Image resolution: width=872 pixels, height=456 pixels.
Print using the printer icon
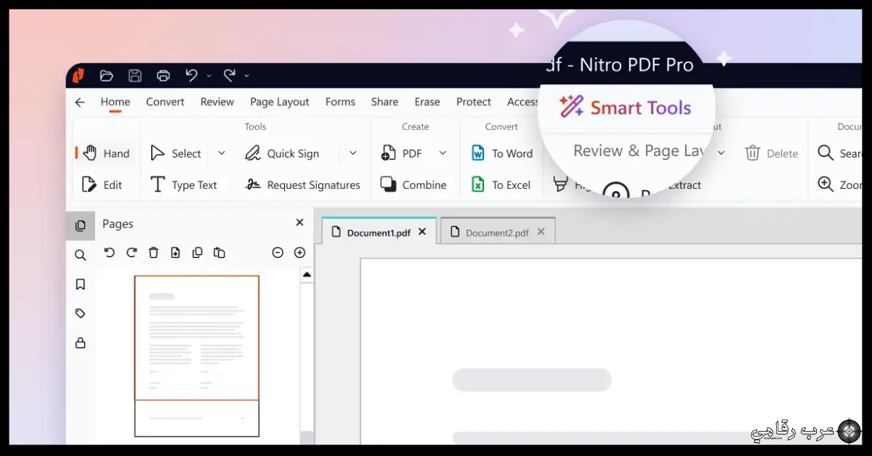163,76
